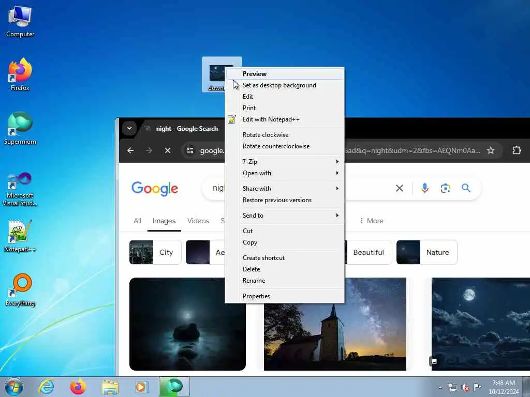This screenshot has width=530, height=397.
Task: Open Internet Explorer from the taskbar
Action: (46, 387)
